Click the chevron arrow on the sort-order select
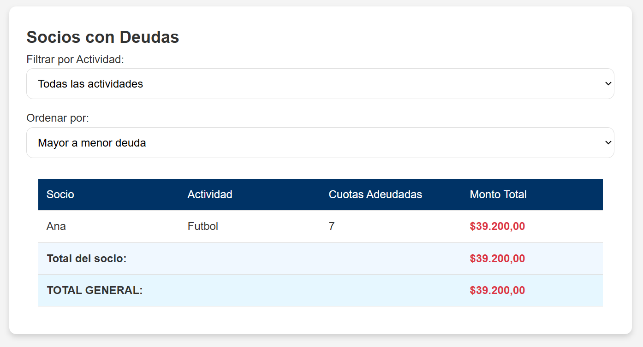The width and height of the screenshot is (643, 347). pos(608,143)
